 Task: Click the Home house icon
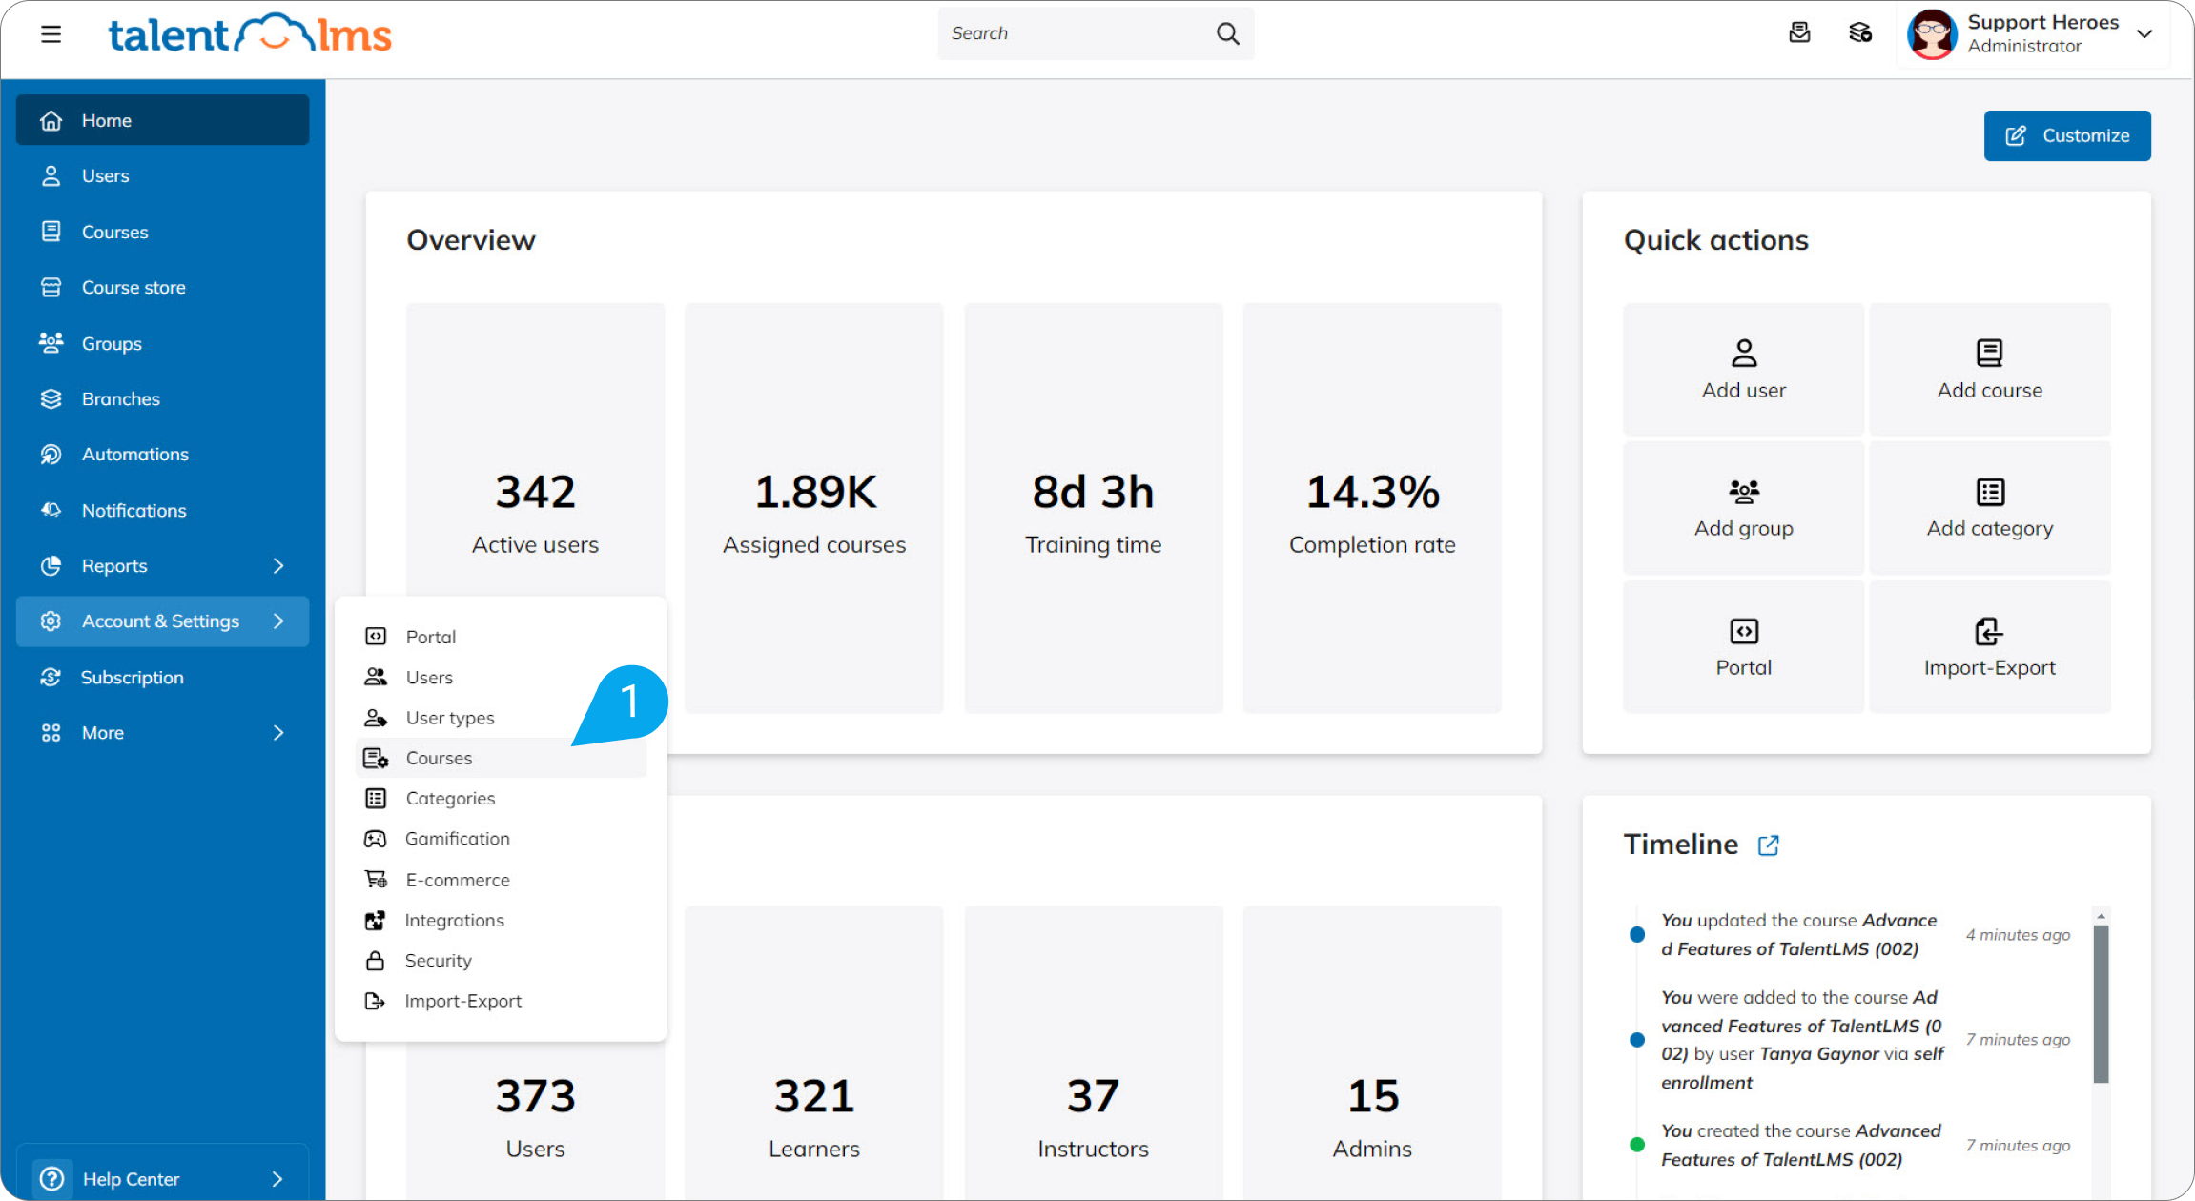[51, 121]
